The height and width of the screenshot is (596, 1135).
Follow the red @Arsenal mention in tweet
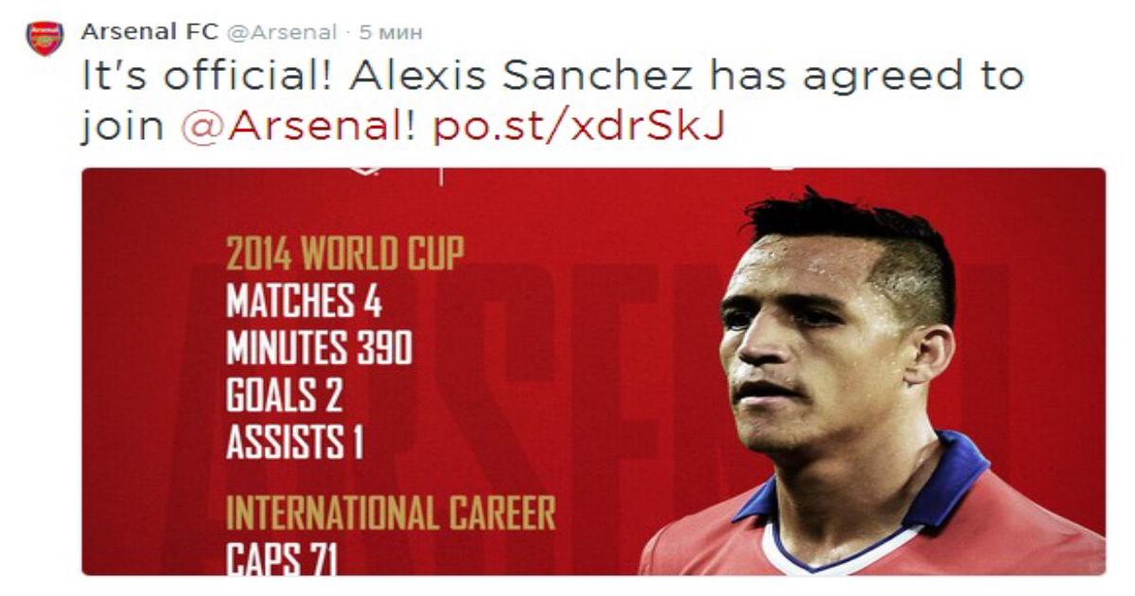(297, 126)
